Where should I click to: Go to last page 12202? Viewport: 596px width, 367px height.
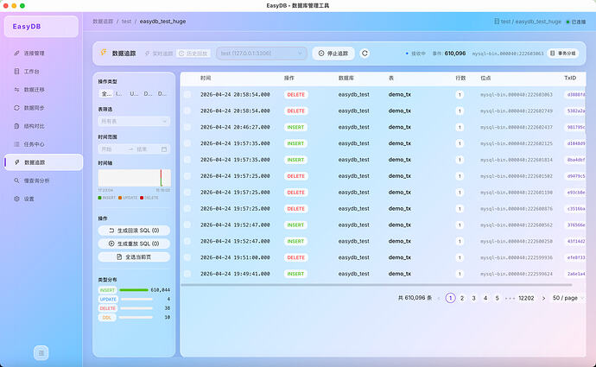click(526, 298)
